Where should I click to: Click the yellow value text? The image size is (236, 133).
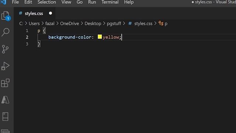pyautogui.click(x=111, y=37)
